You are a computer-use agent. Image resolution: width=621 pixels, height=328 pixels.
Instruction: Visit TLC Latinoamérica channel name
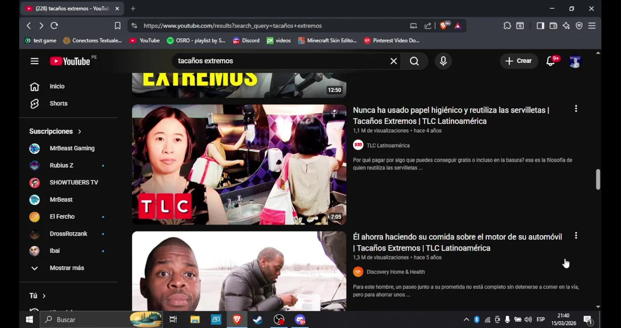(388, 145)
